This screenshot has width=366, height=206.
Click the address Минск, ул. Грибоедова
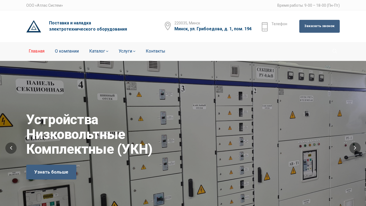(213, 29)
